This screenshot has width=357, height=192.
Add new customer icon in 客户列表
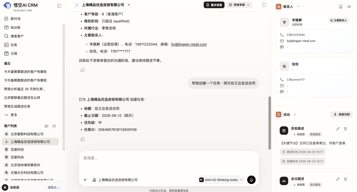tap(47, 126)
